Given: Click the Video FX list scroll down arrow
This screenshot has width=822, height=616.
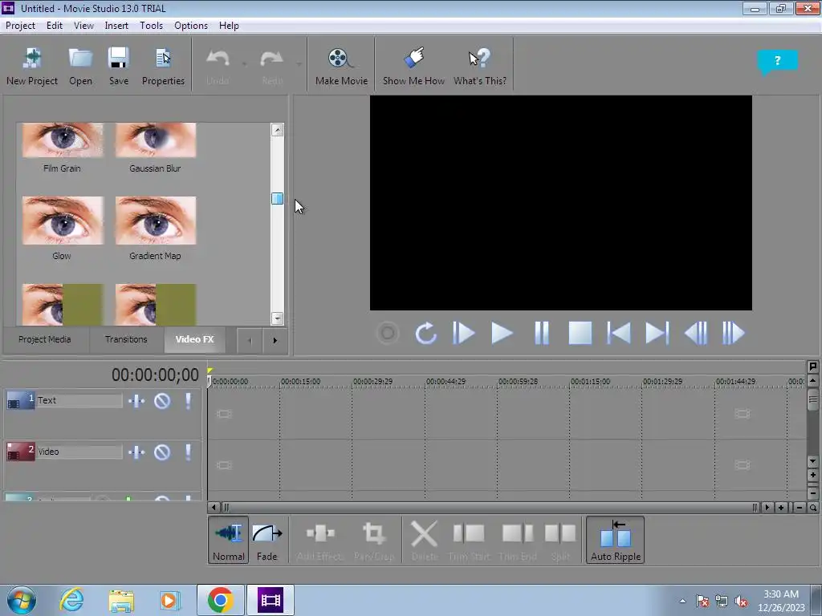Looking at the screenshot, I should coord(277,318).
